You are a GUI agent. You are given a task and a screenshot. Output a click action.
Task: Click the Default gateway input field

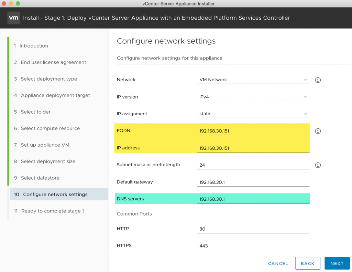(253, 182)
